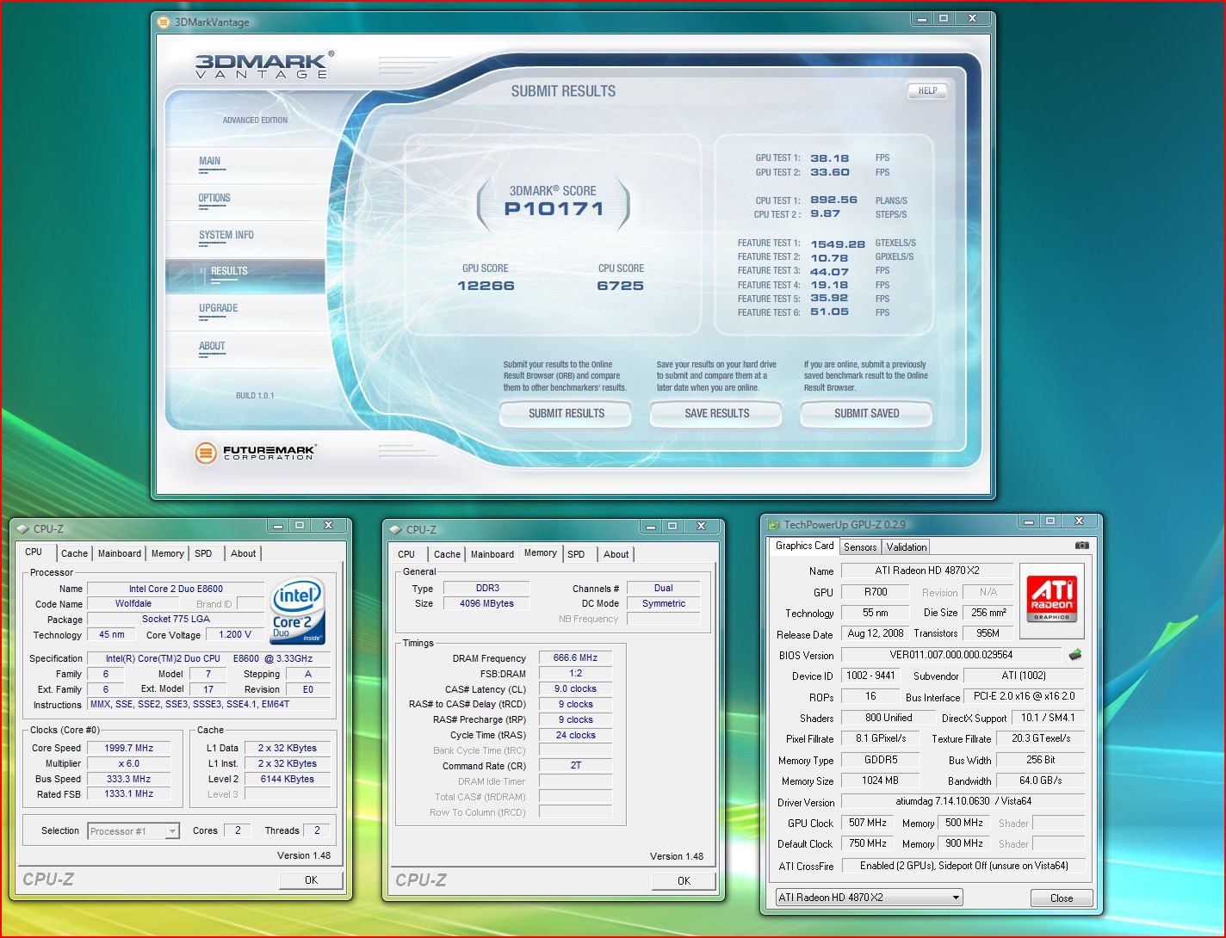Click the Rated FSB value 1333.1 MHz

point(129,794)
